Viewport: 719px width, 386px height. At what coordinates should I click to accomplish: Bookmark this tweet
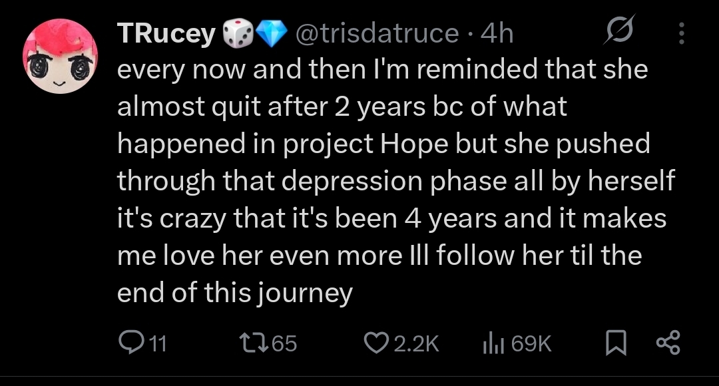[616, 343]
